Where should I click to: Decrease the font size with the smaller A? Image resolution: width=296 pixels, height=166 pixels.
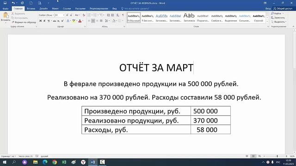click(x=71, y=15)
